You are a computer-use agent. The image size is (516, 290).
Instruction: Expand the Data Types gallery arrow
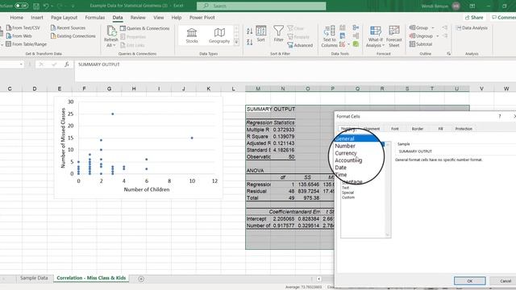[x=236, y=42]
